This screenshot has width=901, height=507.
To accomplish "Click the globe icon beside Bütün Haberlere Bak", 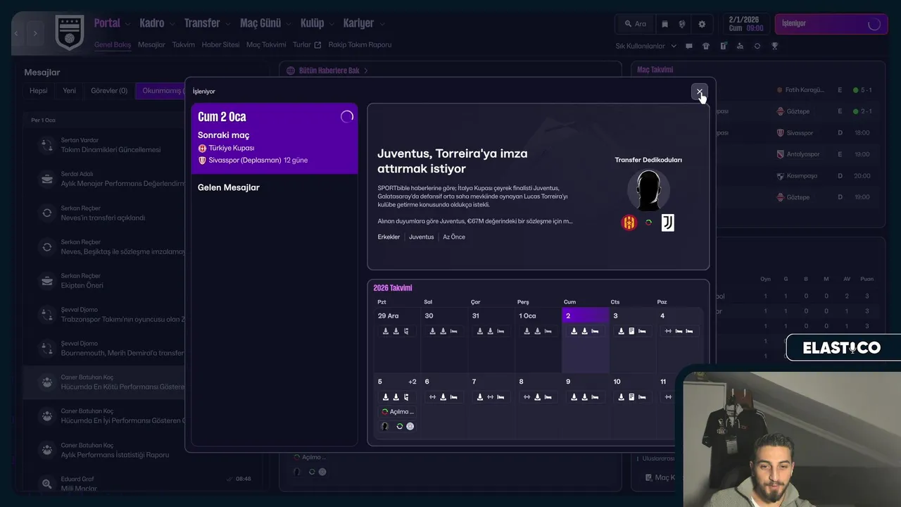I will pyautogui.click(x=291, y=70).
